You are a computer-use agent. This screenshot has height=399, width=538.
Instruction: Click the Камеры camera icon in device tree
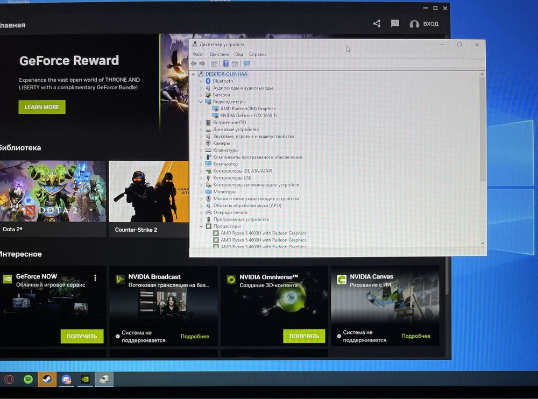point(208,143)
